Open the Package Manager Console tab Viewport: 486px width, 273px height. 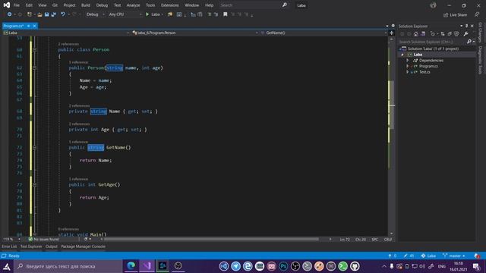(83, 246)
